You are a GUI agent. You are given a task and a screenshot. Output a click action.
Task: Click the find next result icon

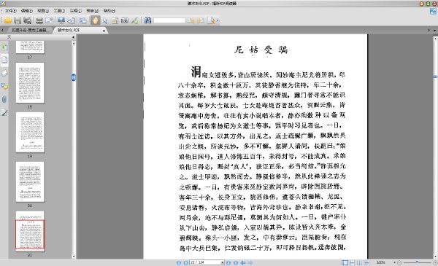coord(201,20)
